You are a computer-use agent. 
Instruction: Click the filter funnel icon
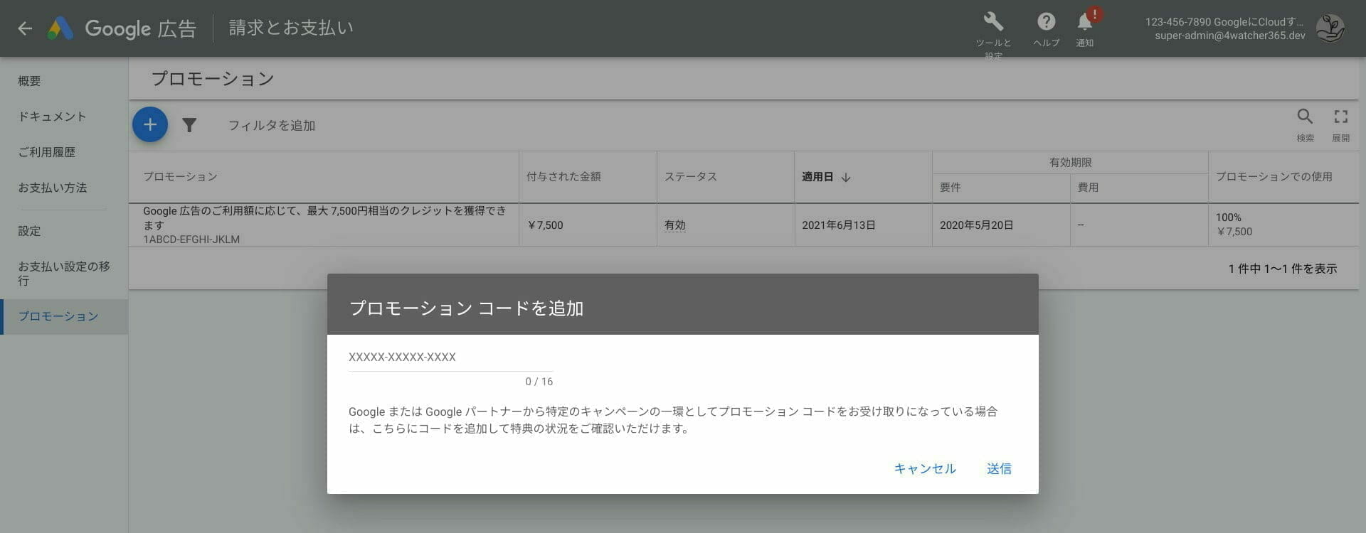189,126
